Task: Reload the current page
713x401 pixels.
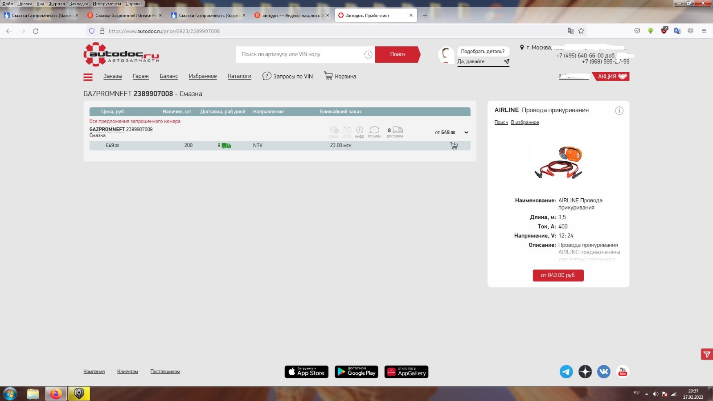Action: 36,31
